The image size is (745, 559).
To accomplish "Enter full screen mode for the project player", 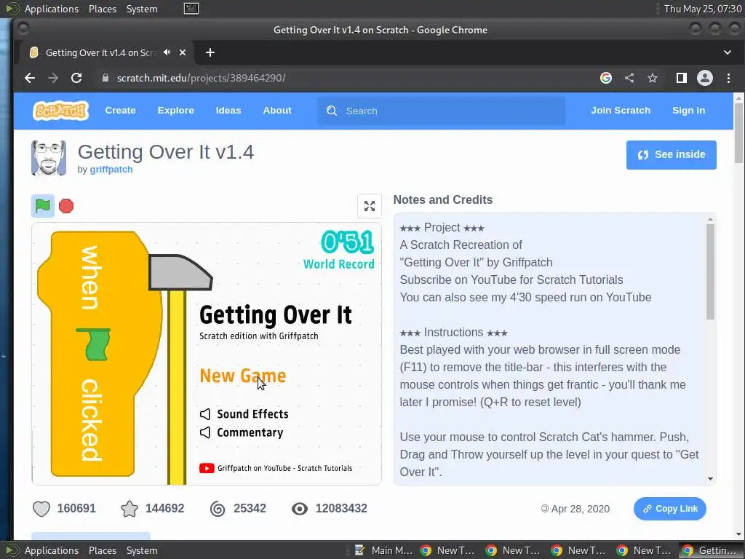I will coord(369,206).
